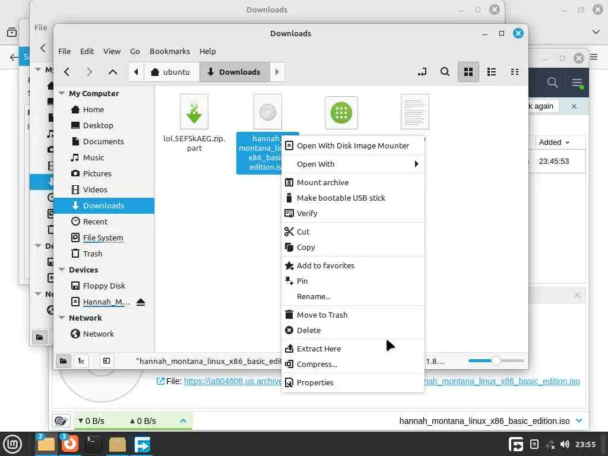
Task: Open the View menu
Action: pyautogui.click(x=112, y=51)
